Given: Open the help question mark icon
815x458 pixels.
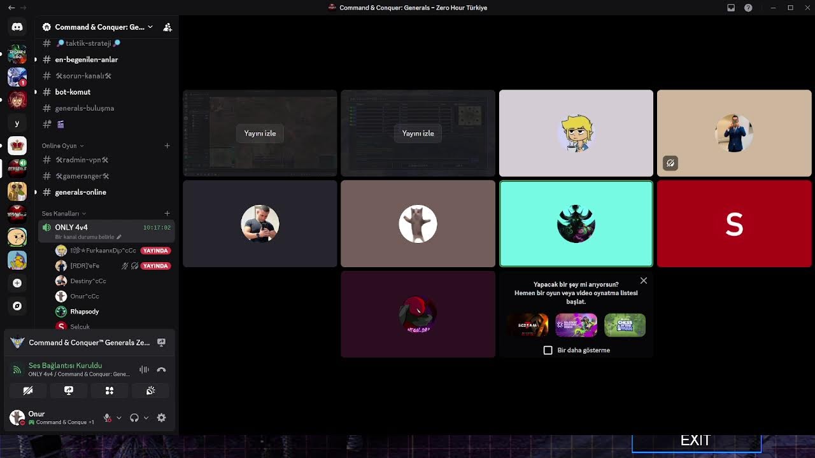Looking at the screenshot, I should click(x=748, y=8).
